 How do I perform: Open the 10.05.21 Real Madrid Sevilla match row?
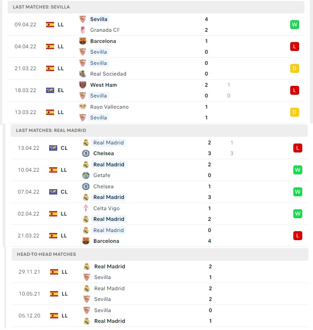pyautogui.click(x=160, y=294)
